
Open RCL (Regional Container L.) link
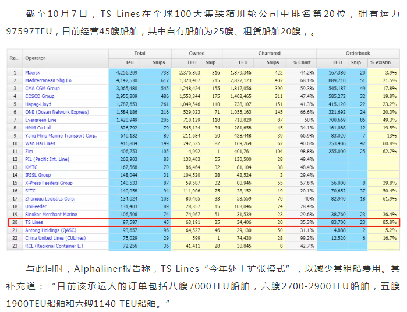tap(54, 246)
